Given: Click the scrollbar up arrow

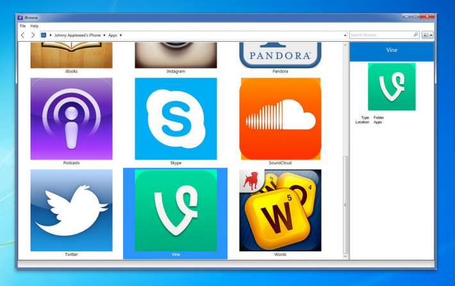Looking at the screenshot, I should pyautogui.click(x=345, y=45).
